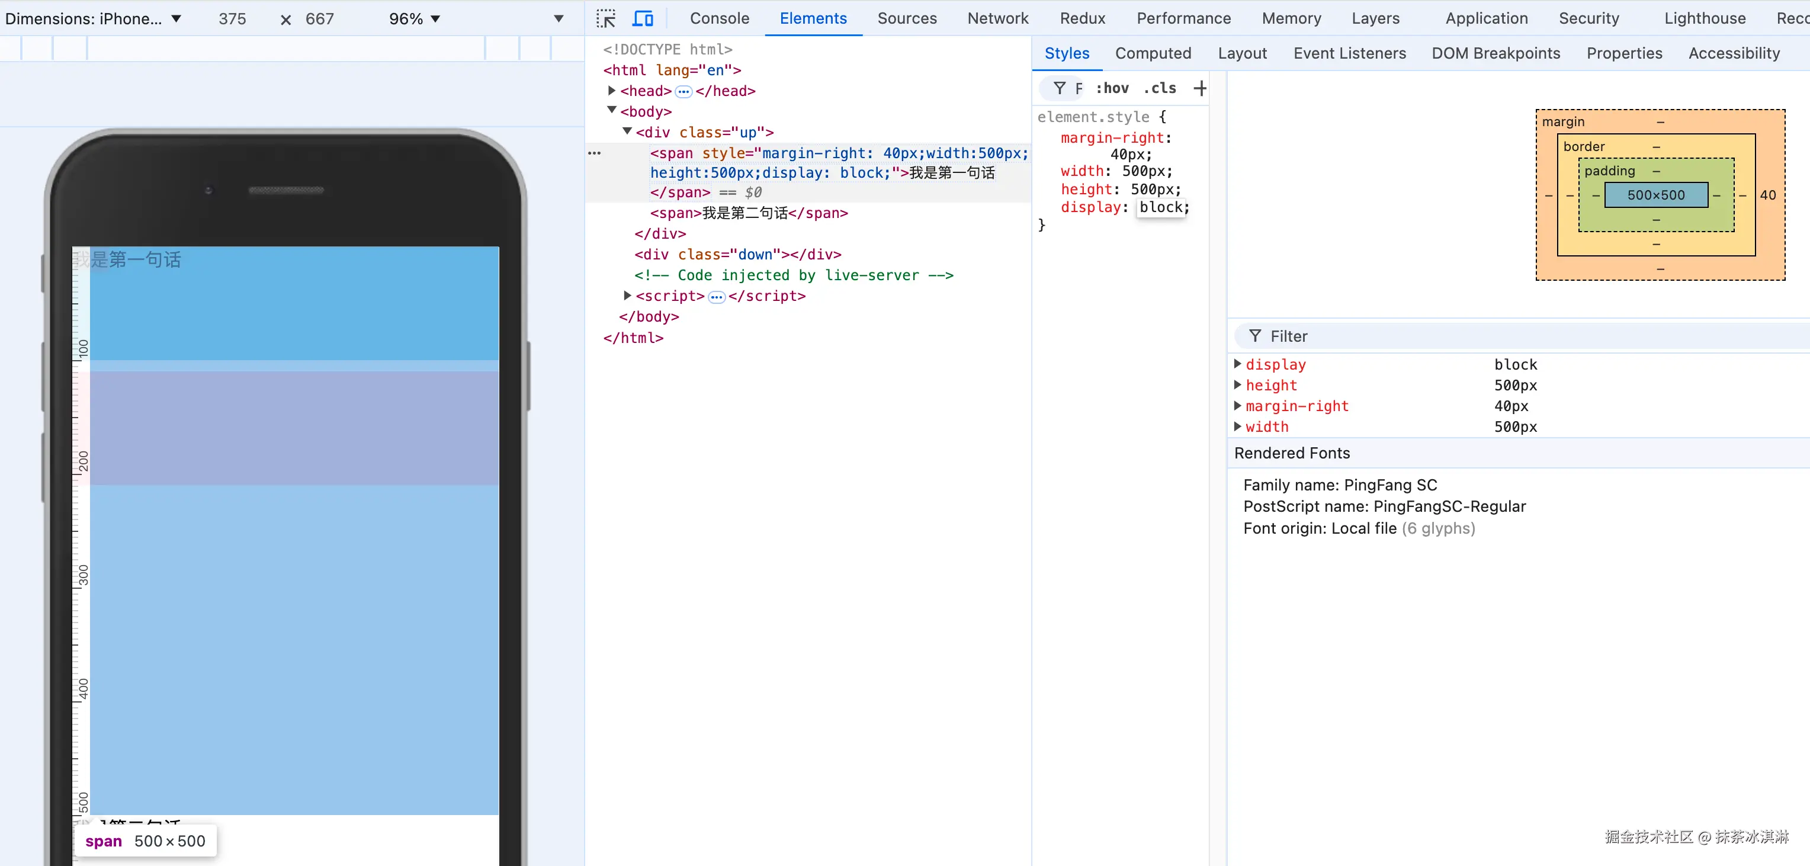The width and height of the screenshot is (1810, 866).
Task: Click the viewport width 375 field
Action: [x=232, y=19]
